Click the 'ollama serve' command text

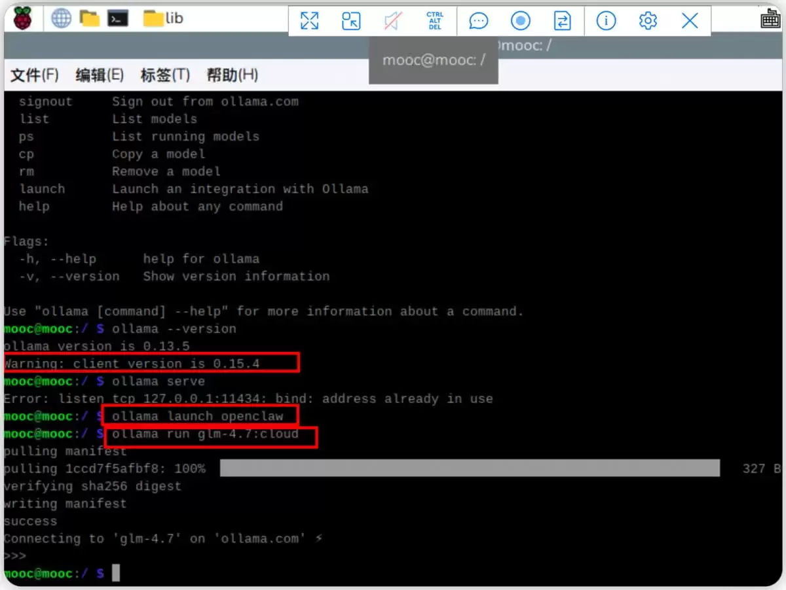(x=159, y=381)
